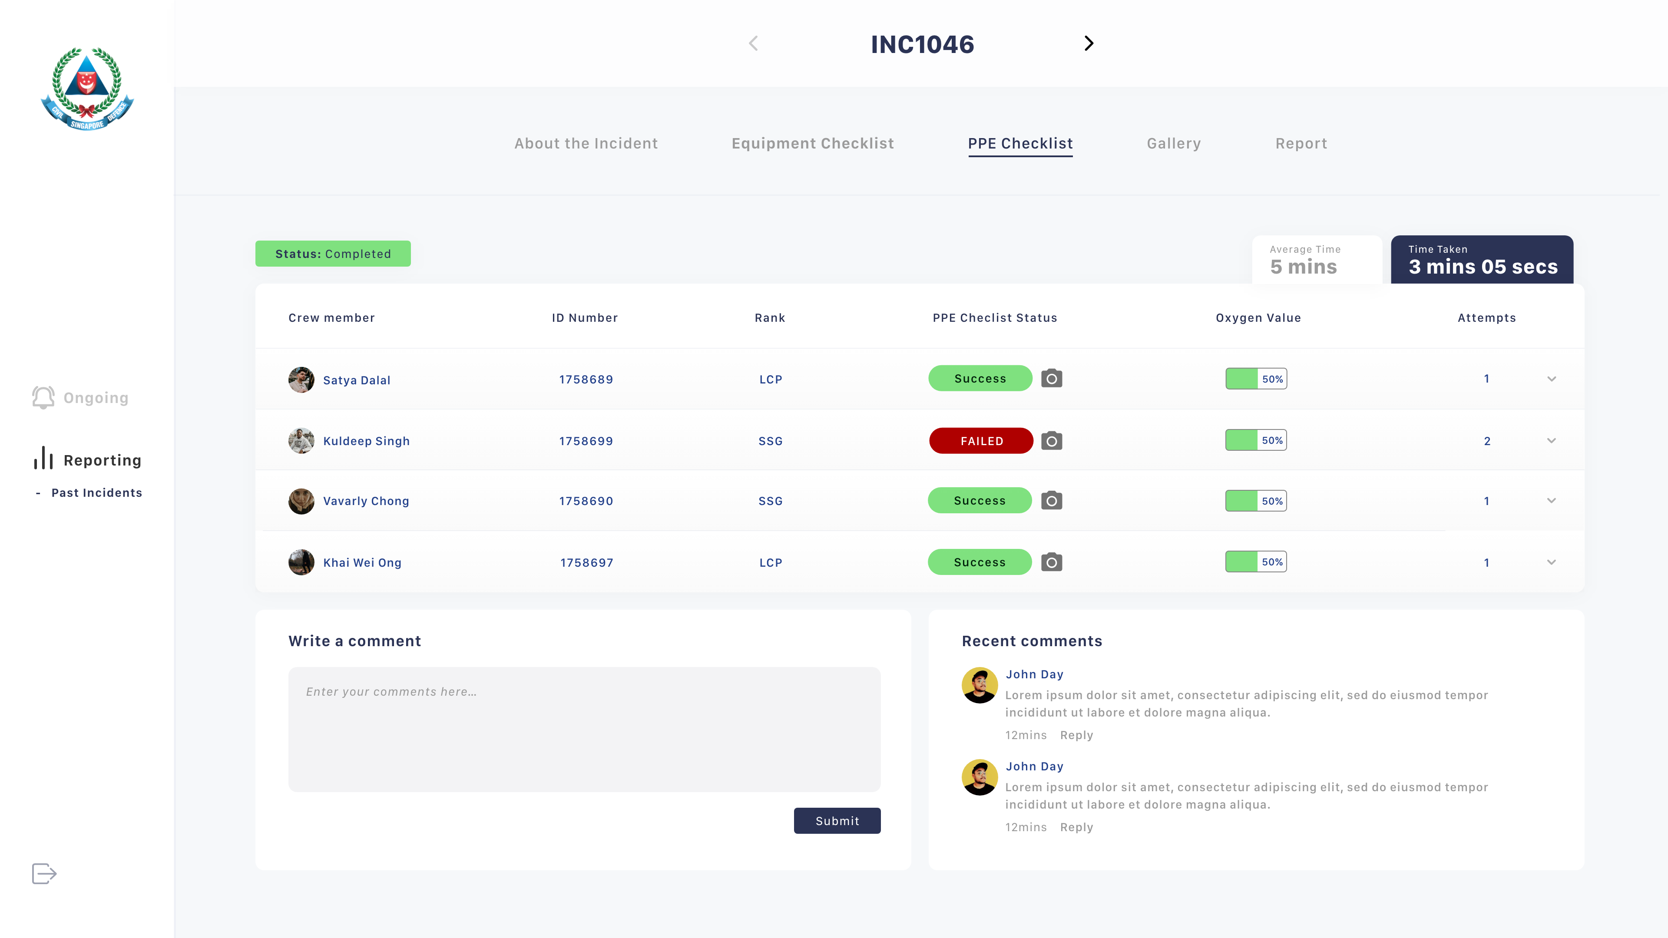Click Success status for Vavarly Chong
Image resolution: width=1668 pixels, height=938 pixels.
(x=980, y=500)
